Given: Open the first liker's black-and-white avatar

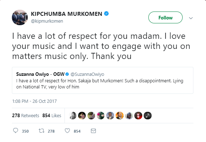Looking at the screenshot, I should 72,115.
